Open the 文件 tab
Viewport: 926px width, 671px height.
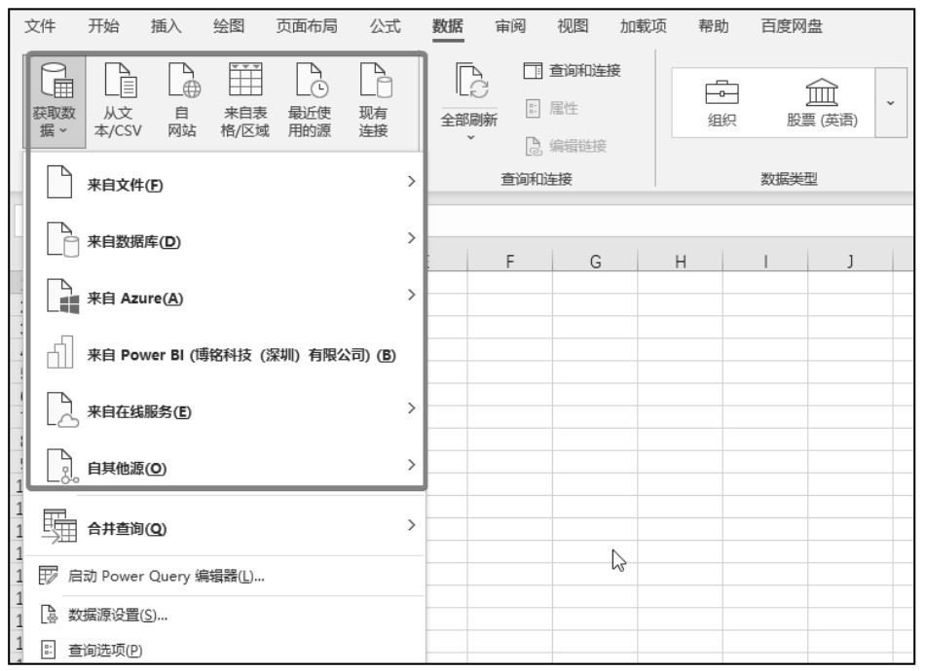[x=40, y=26]
